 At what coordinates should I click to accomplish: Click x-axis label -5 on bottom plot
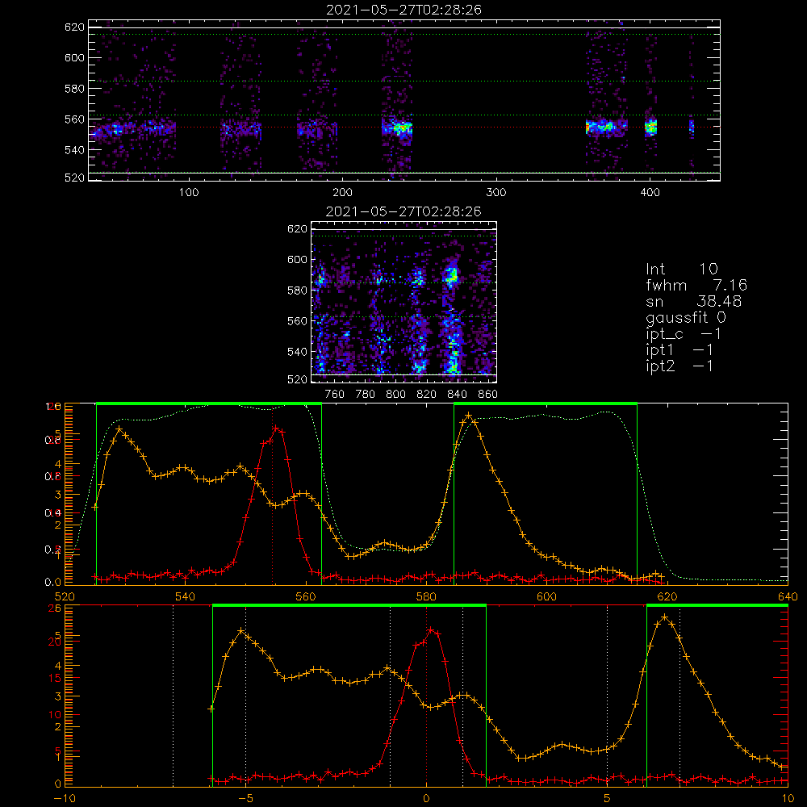245,799
